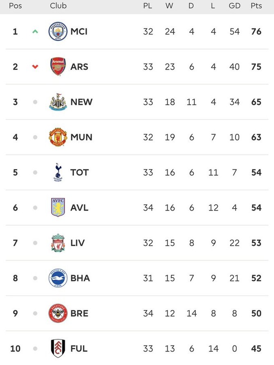Select the Manchester United badge
The height and width of the screenshot is (365, 274).
[x=58, y=137]
